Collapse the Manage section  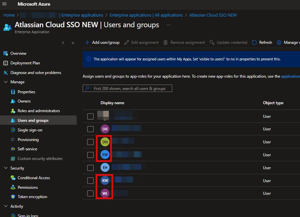click(x=6, y=82)
